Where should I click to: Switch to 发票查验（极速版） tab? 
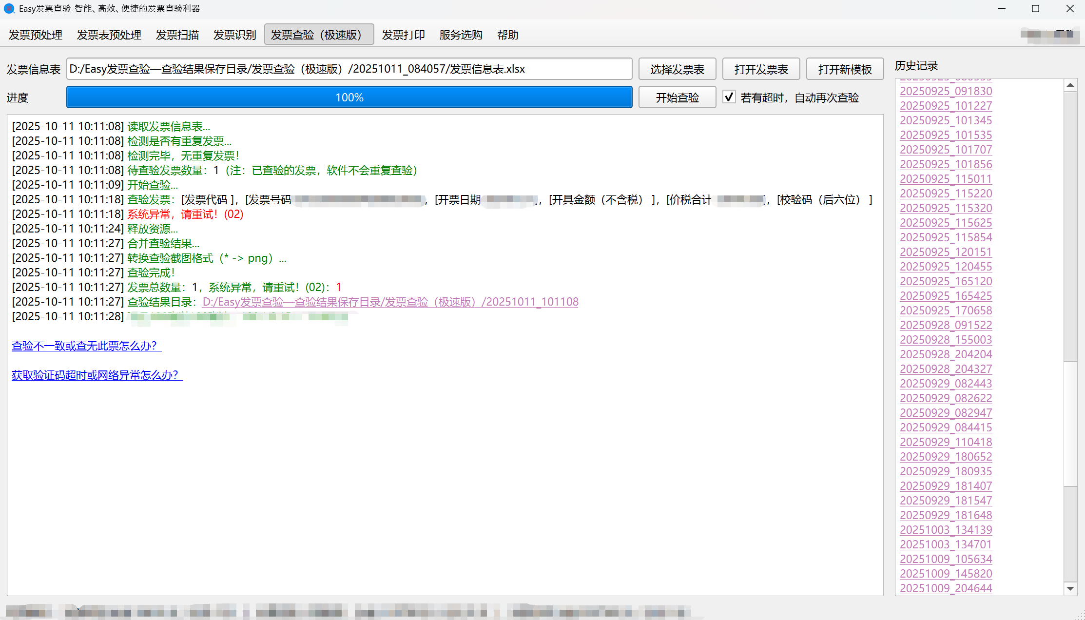[x=319, y=35]
